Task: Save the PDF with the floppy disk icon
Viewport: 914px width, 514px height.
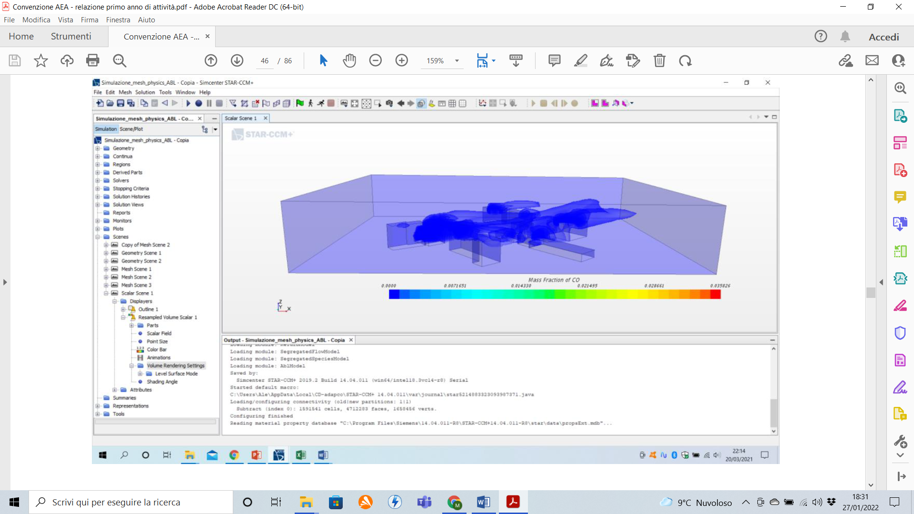Action: tap(15, 60)
